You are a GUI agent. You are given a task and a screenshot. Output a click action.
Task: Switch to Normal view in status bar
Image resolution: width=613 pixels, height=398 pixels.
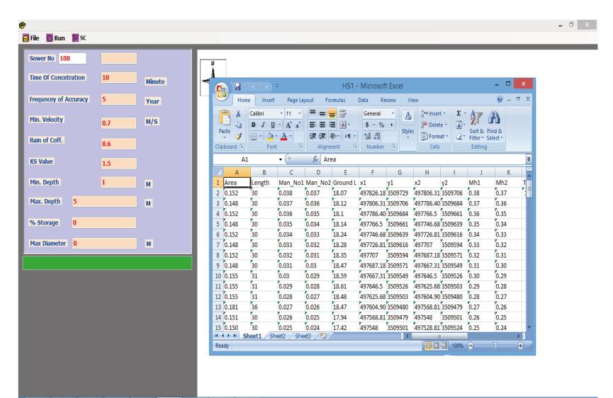tap(429, 346)
